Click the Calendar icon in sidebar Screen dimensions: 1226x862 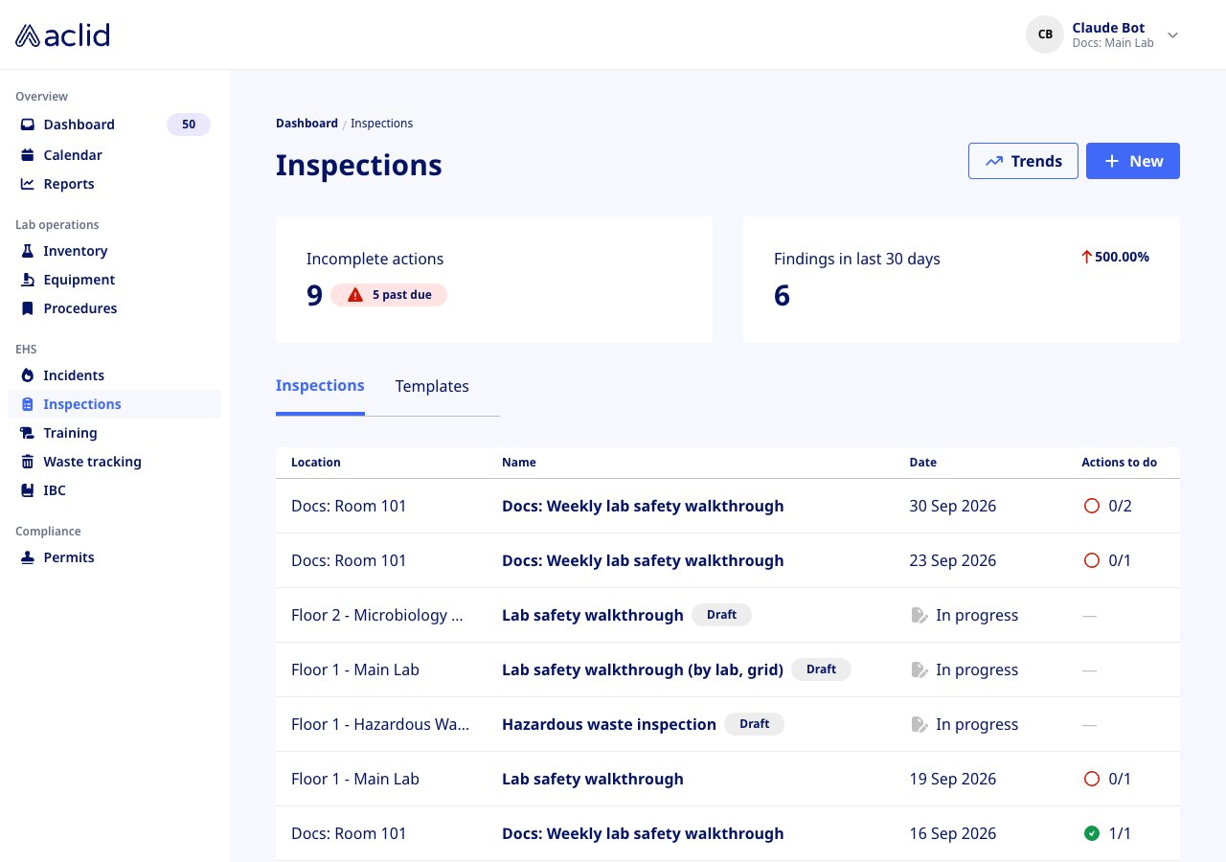tap(28, 155)
